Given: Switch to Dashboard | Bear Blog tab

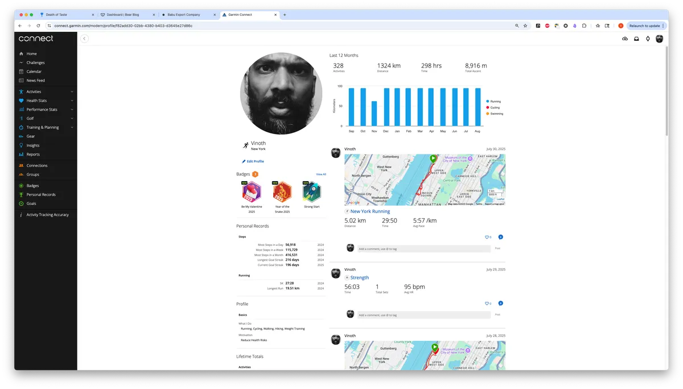Looking at the screenshot, I should [x=126, y=15].
